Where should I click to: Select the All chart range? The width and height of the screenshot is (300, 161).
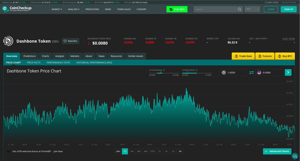(180, 151)
